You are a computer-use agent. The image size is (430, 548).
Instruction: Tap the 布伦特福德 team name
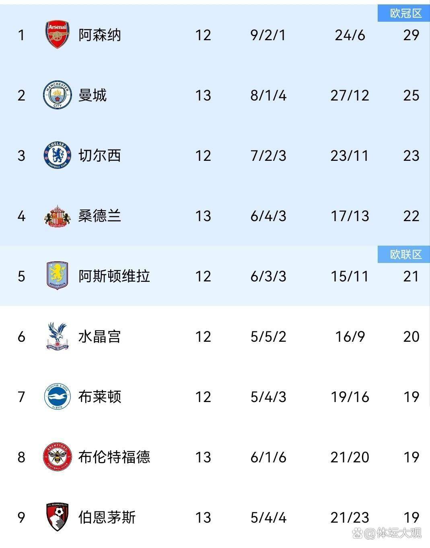pos(114,458)
